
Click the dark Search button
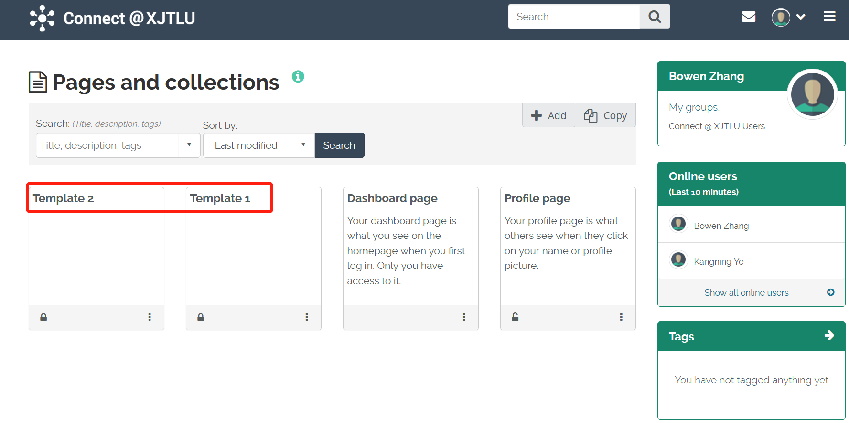click(x=339, y=145)
